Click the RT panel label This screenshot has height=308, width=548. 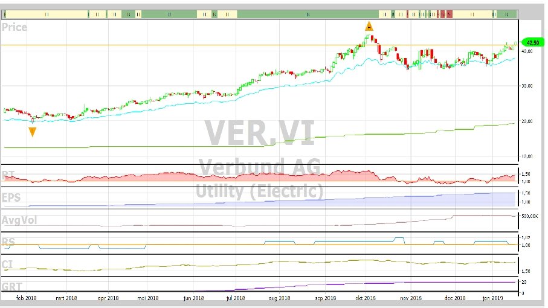(8, 175)
